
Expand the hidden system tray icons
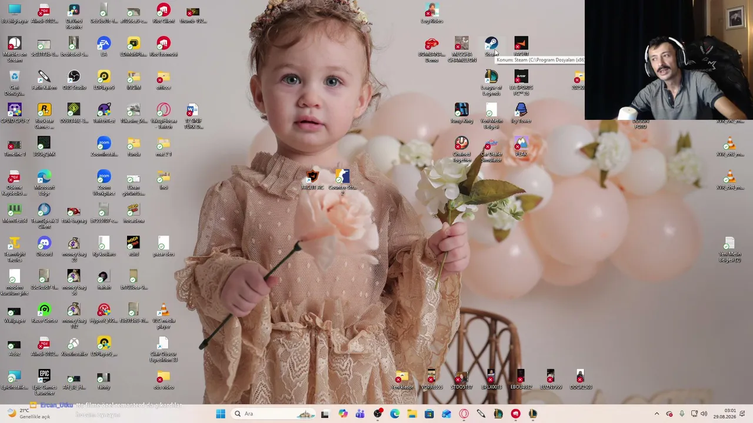coord(657,414)
